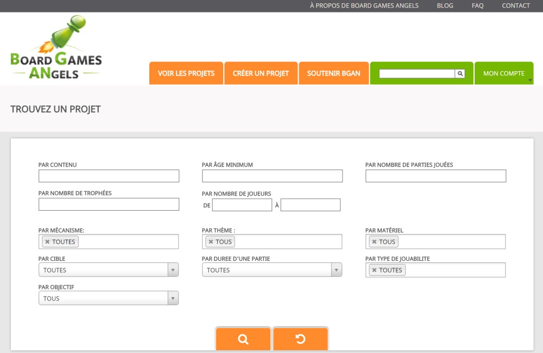543x353 pixels.
Task: Remove the TOUS tag from Par Matériel
Action: click(374, 242)
